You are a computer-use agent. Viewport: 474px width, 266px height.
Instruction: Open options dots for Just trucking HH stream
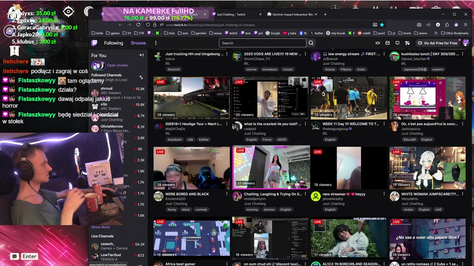tap(227, 54)
